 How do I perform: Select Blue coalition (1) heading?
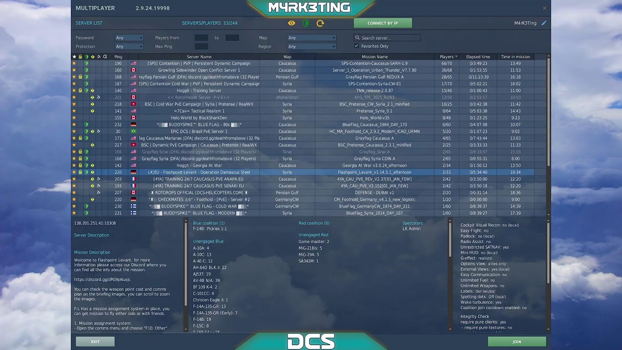209,223
